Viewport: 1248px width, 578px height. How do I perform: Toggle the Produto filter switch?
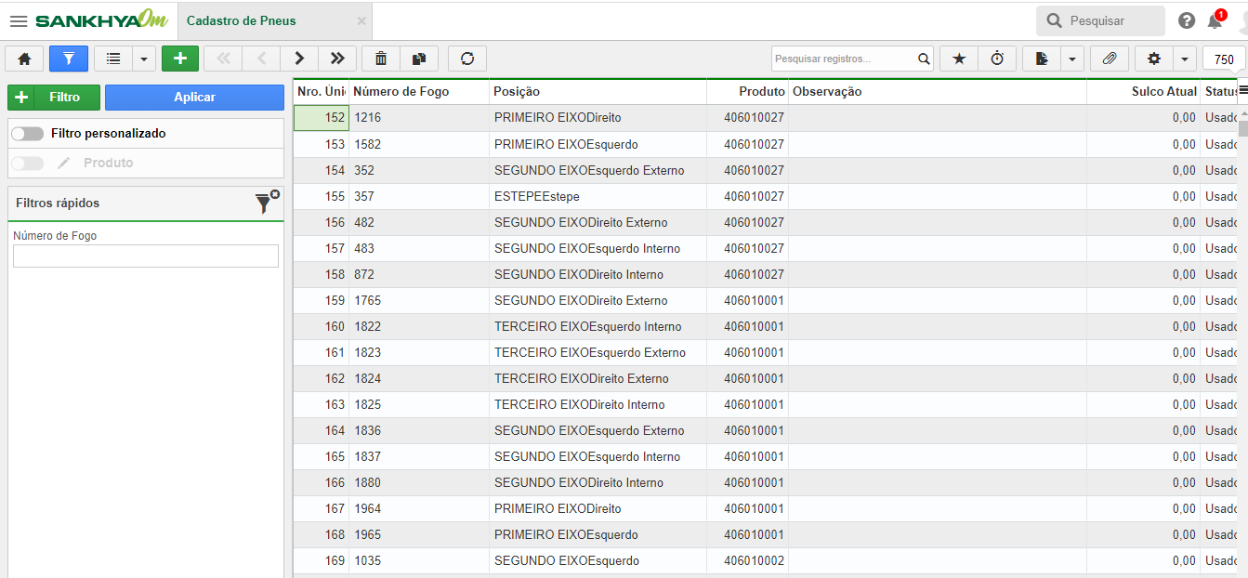click(x=27, y=164)
